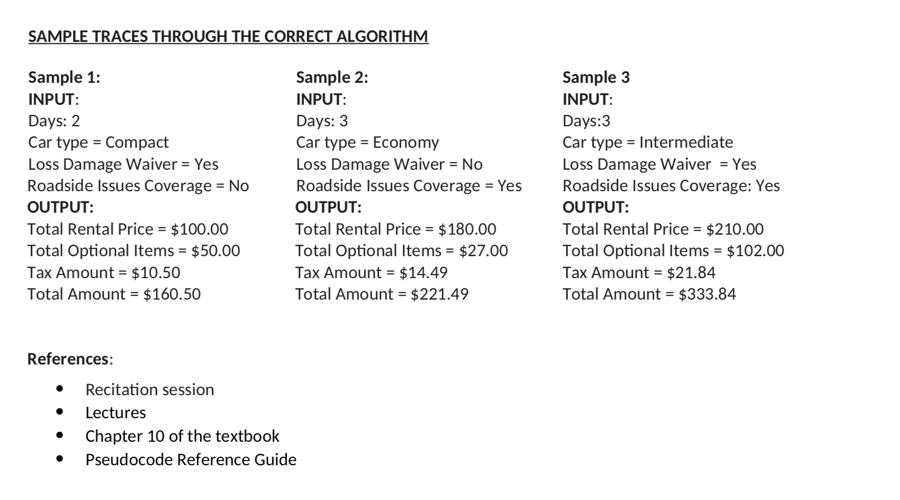Screen dimensions: 900x500
Task: Click Roadside Issues Coverage = No line
Action: point(138,186)
